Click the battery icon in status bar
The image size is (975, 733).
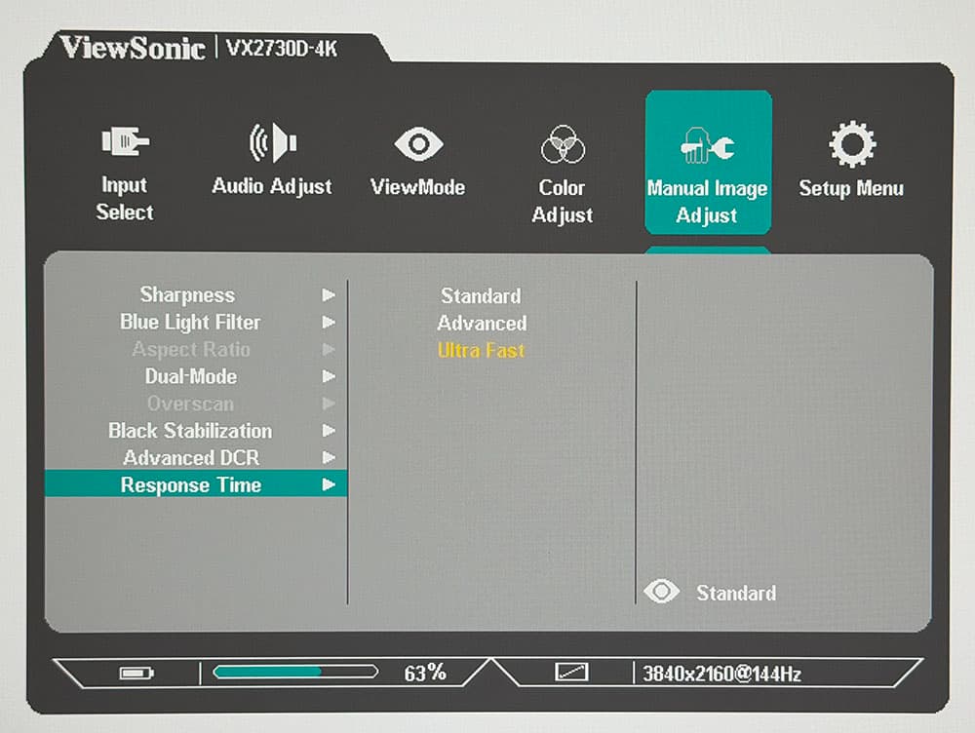pyautogui.click(x=136, y=674)
